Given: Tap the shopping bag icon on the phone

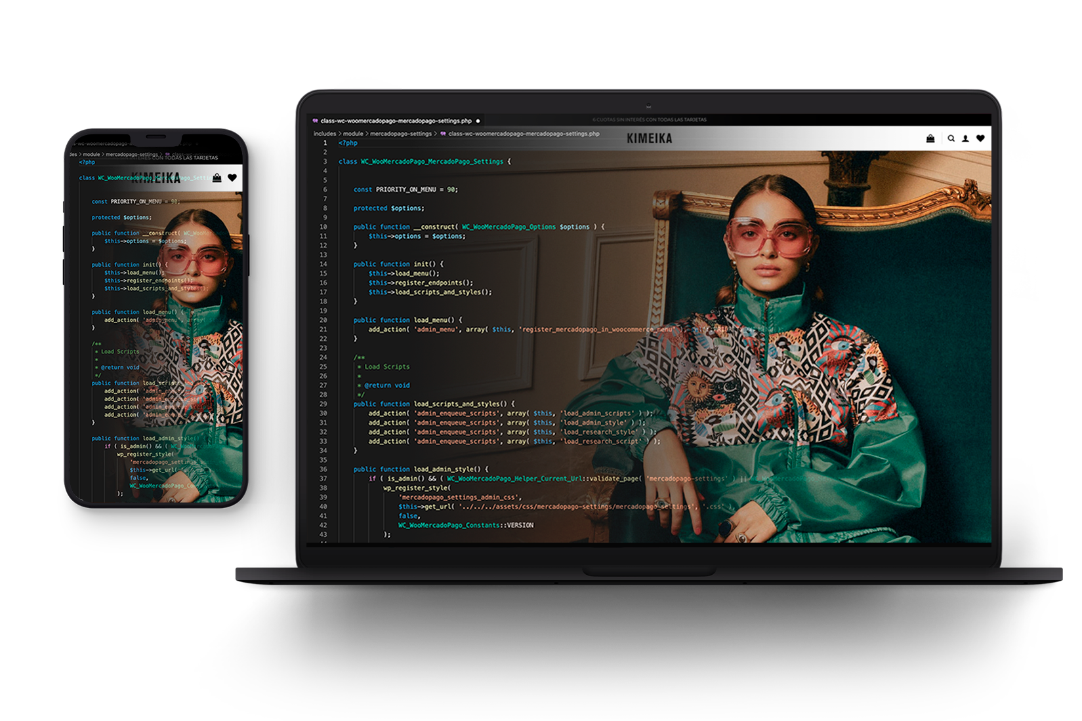Looking at the screenshot, I should click(217, 178).
